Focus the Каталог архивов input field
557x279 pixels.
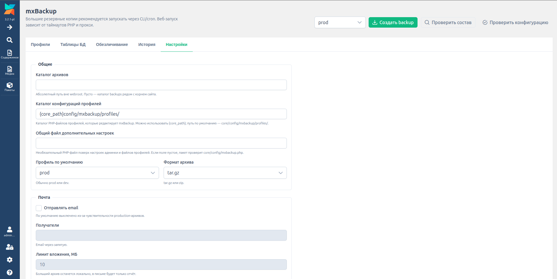pyautogui.click(x=161, y=85)
